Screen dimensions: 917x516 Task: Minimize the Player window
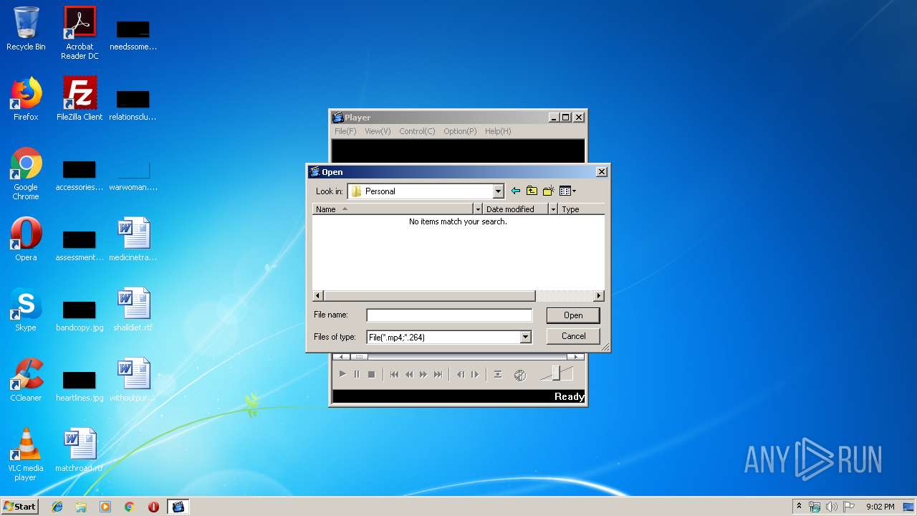pyautogui.click(x=554, y=118)
